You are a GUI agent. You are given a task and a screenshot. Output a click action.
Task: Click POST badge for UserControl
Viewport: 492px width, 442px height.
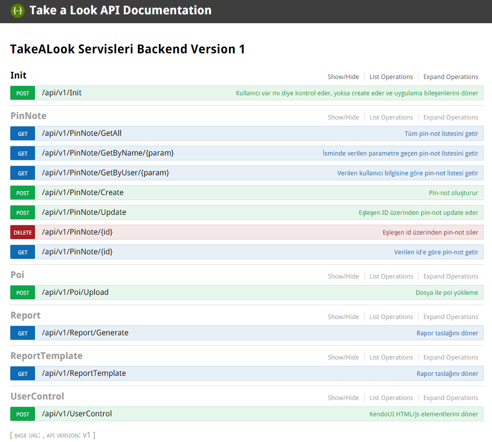tap(23, 414)
